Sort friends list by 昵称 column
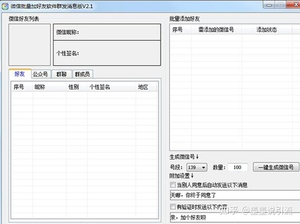Viewport: 300px width, 224px height. (49, 87)
